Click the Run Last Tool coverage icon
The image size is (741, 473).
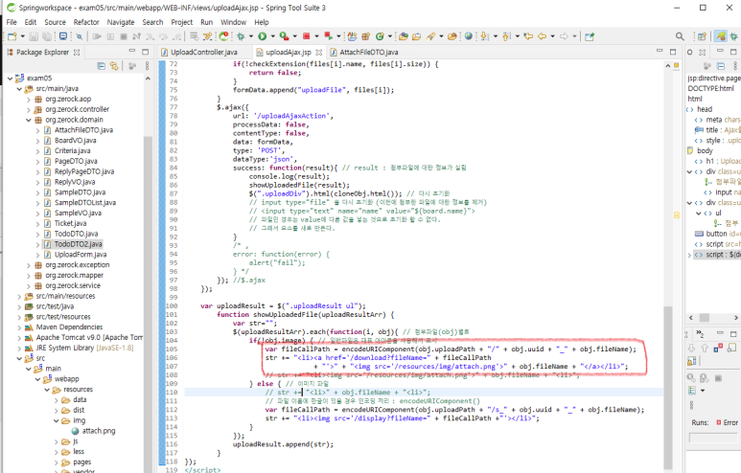pyautogui.click(x=284, y=35)
